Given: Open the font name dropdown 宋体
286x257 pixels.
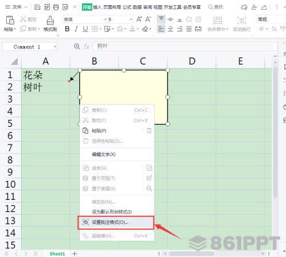Looking at the screenshot, I should pos(85,19).
